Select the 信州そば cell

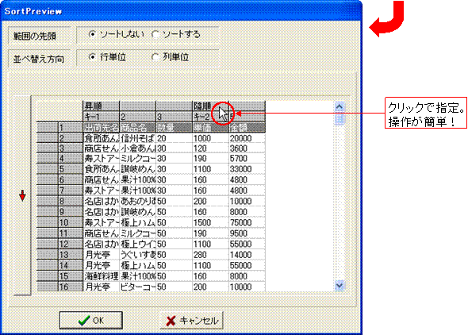(x=137, y=138)
